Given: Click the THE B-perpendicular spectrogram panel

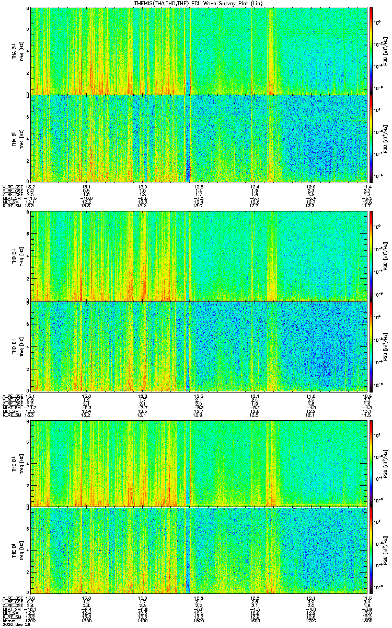Looking at the screenshot, I should [200, 463].
